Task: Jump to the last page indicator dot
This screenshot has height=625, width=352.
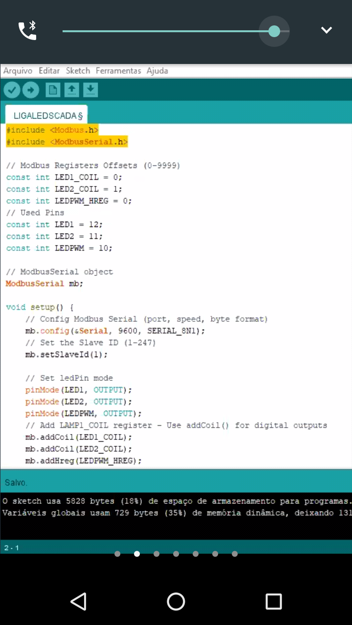Action: click(x=235, y=554)
